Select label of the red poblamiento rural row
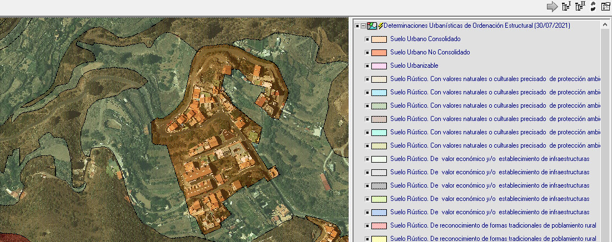 click(493, 225)
